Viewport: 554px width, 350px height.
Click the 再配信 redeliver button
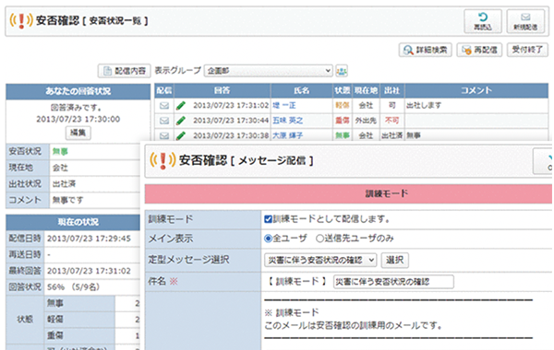click(x=479, y=50)
